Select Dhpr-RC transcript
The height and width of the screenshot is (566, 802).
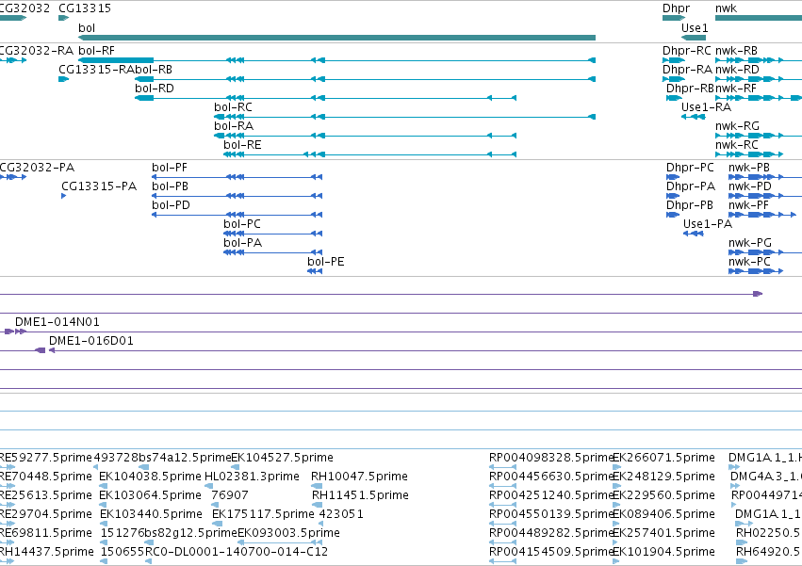click(x=674, y=60)
